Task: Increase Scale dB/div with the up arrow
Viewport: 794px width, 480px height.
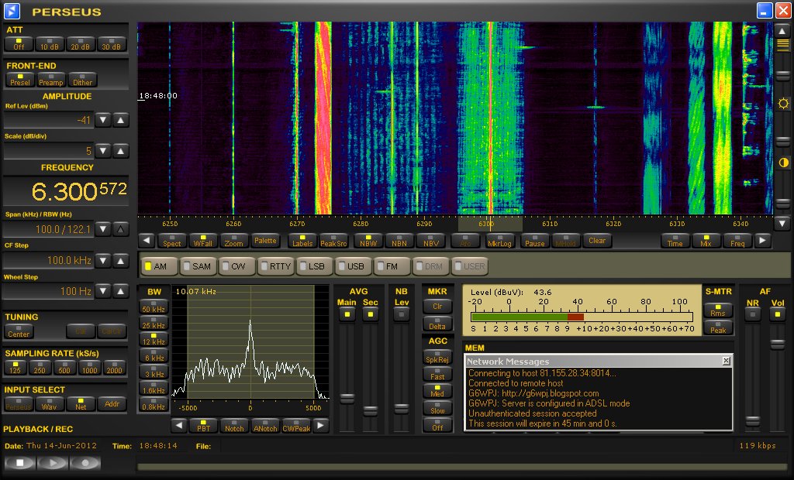Action: (x=121, y=151)
